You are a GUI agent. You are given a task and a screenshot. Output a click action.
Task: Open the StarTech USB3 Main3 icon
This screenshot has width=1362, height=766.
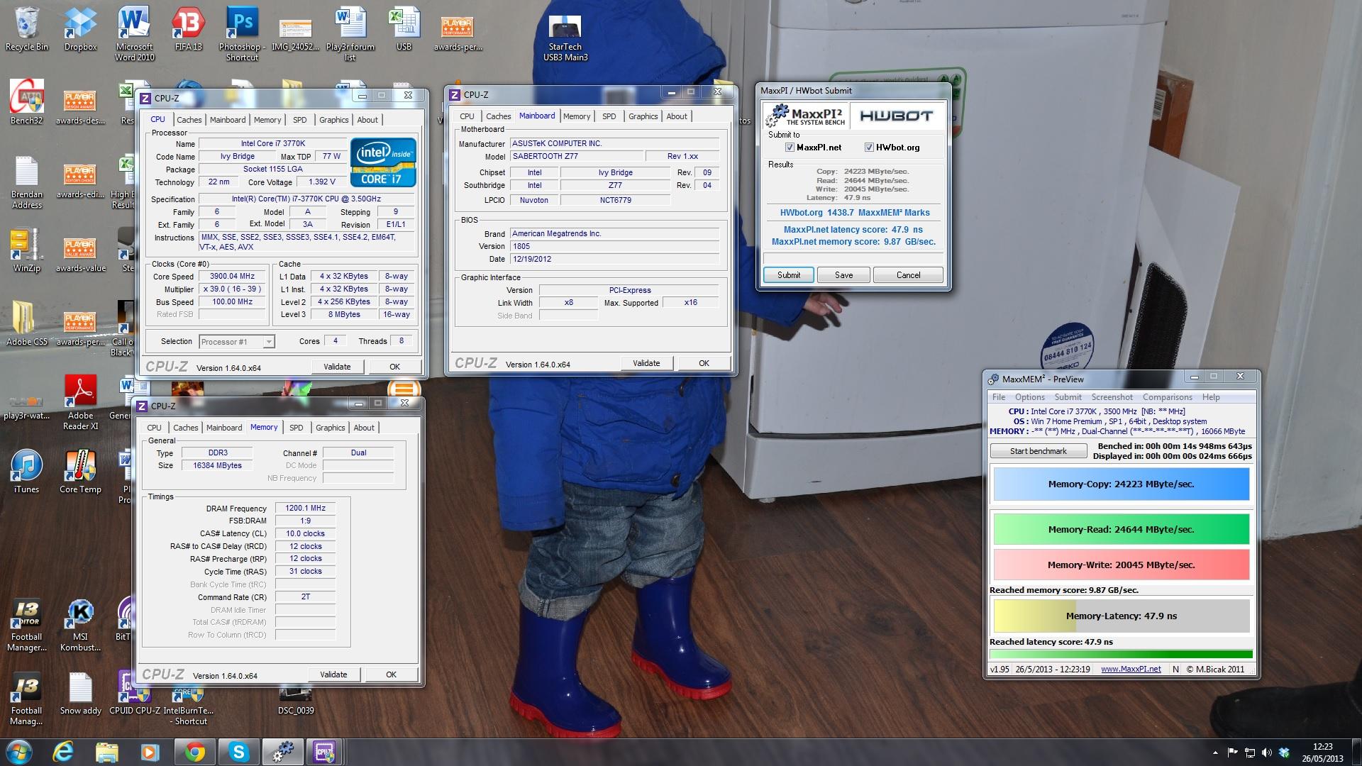(565, 38)
